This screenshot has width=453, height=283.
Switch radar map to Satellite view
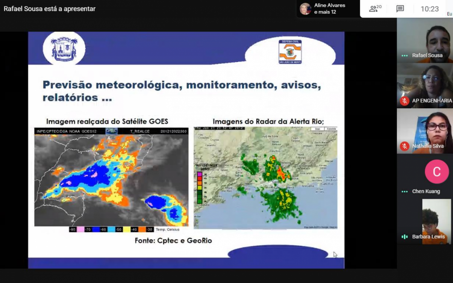pos(331,129)
